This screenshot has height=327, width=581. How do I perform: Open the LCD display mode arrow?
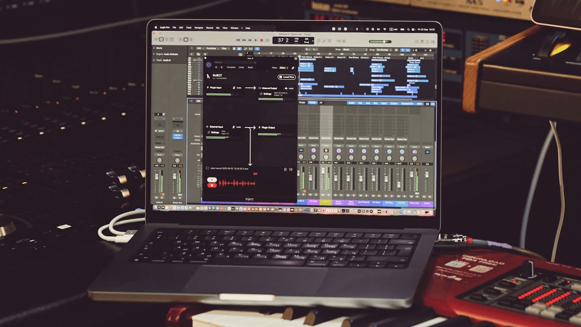(x=313, y=40)
